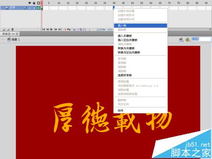Toggle onion skin outlines button
Screen dimensions: 212x159
point(78,30)
